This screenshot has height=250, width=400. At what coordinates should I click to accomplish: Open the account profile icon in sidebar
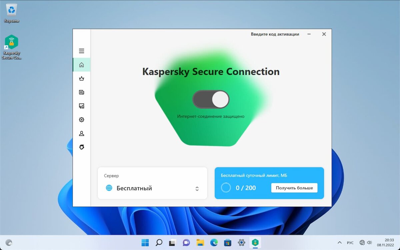coord(81,133)
